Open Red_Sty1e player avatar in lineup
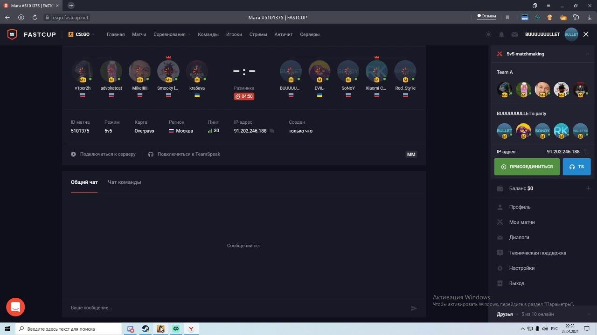Screen dimensions: 597x335 tap(405, 71)
